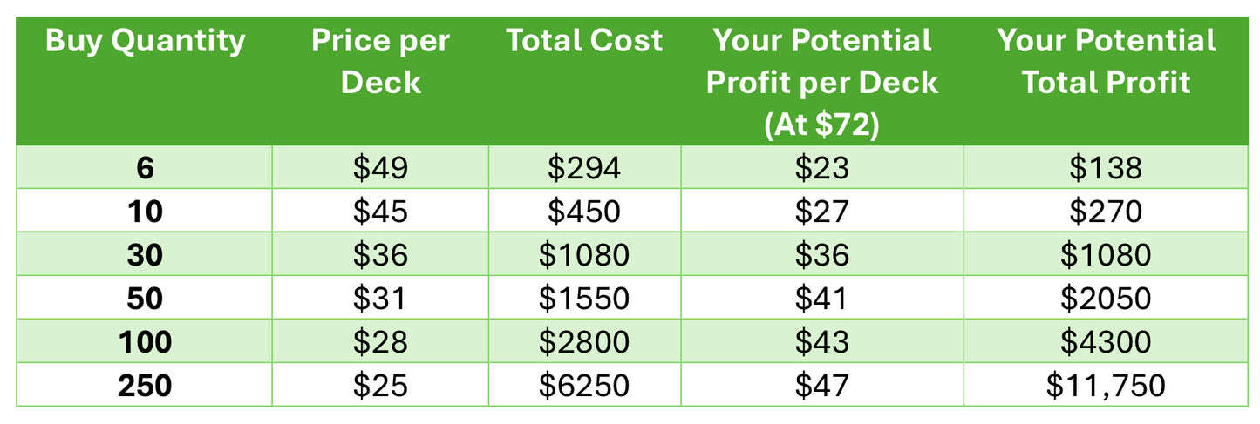Select the buy quantity 100 cell
1260x424 pixels.
[x=145, y=341]
